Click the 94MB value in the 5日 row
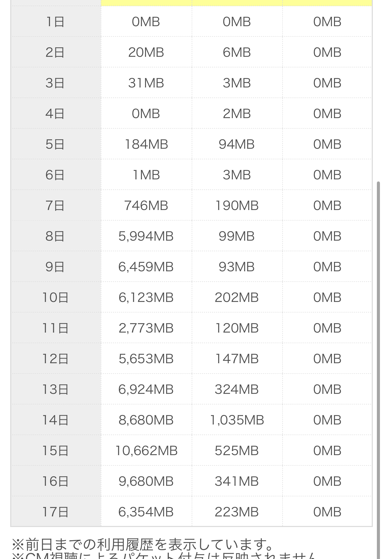Image resolution: width=383 pixels, height=559 pixels. pyautogui.click(x=237, y=145)
